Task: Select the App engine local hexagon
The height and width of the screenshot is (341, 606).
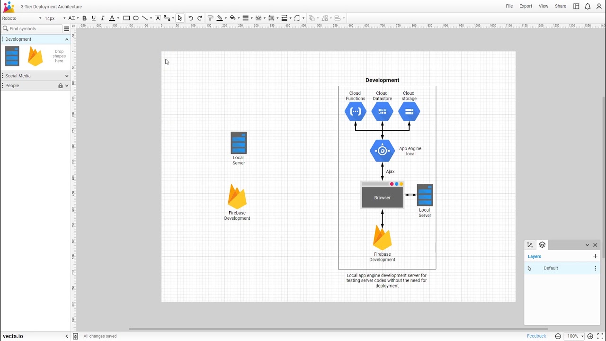Action: click(x=383, y=151)
